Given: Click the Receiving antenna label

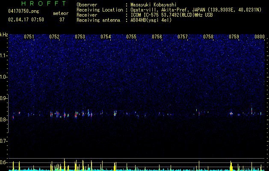Looking at the screenshot, I should pyautogui.click(x=98, y=20).
